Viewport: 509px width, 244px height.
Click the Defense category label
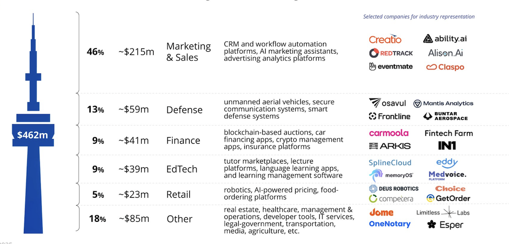[x=184, y=110]
